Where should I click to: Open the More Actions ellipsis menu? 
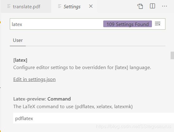pyautogui.click(x=165, y=6)
